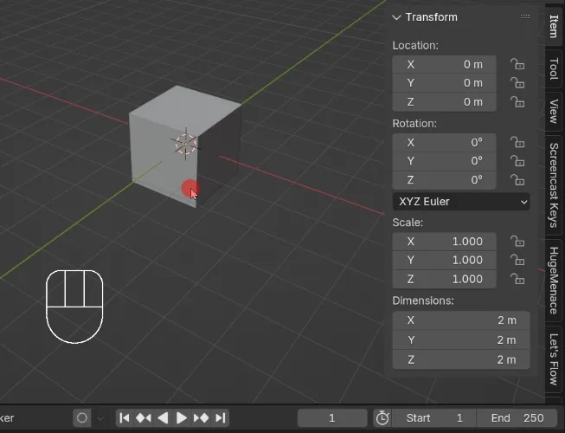The image size is (565, 433).
Task: Click the Location Z field
Action: coord(444,102)
